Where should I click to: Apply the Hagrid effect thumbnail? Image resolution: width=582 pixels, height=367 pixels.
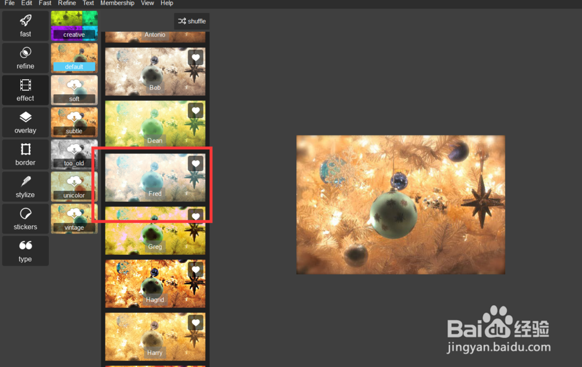click(155, 283)
